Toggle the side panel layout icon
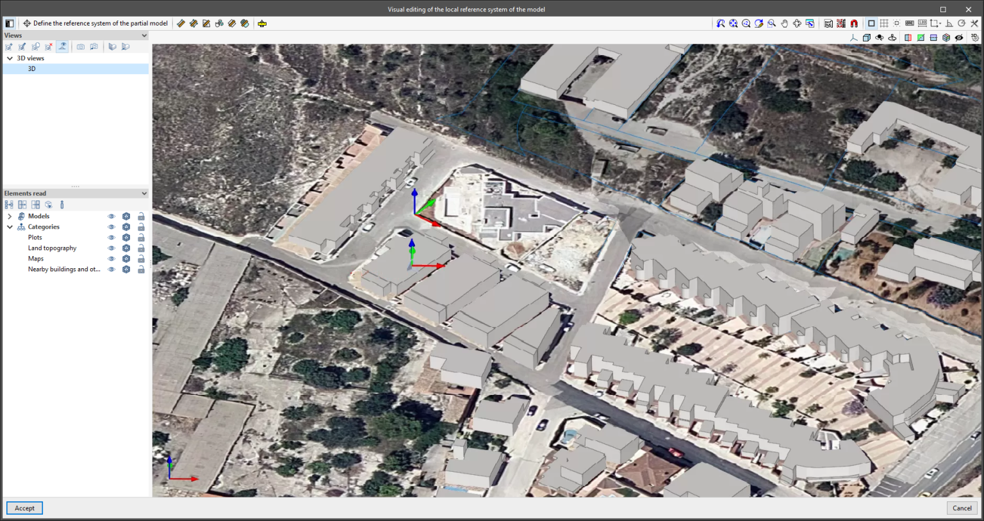 click(x=10, y=24)
